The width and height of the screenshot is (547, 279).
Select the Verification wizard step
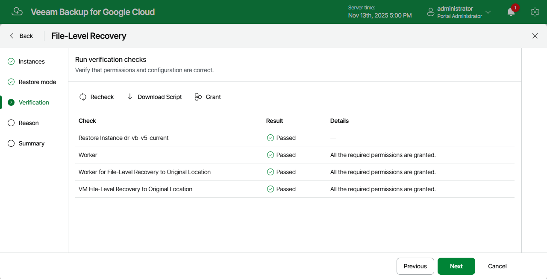[34, 102]
